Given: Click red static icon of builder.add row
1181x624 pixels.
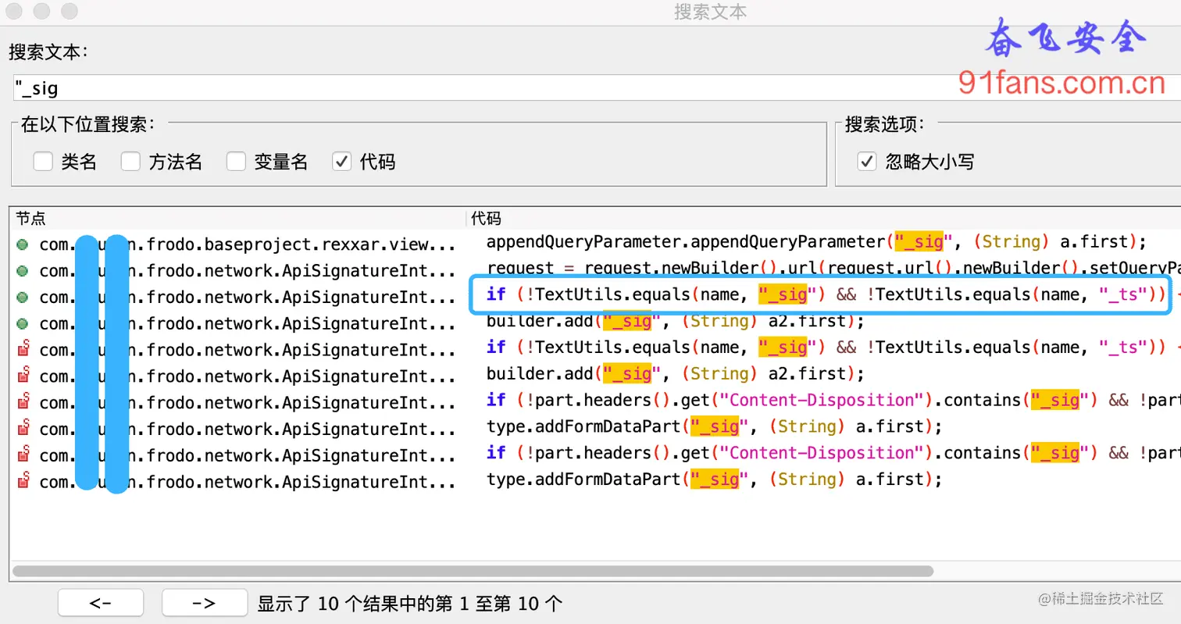Looking at the screenshot, I should click(x=23, y=376).
